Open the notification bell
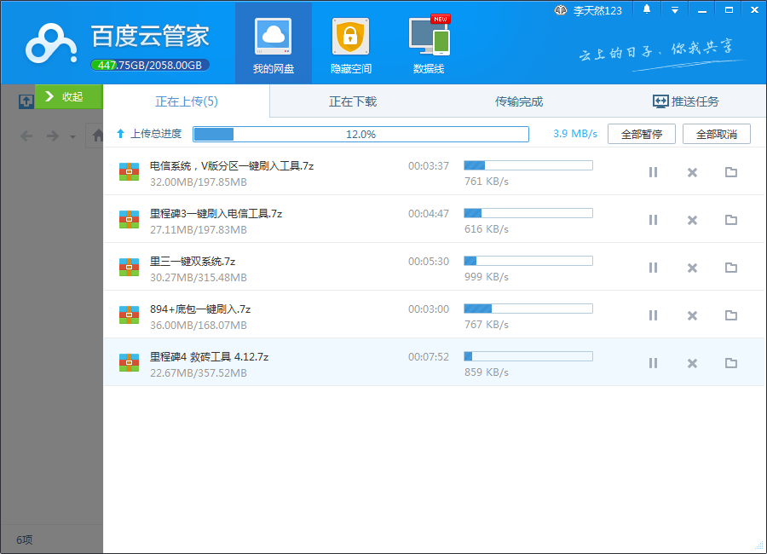 pos(647,9)
